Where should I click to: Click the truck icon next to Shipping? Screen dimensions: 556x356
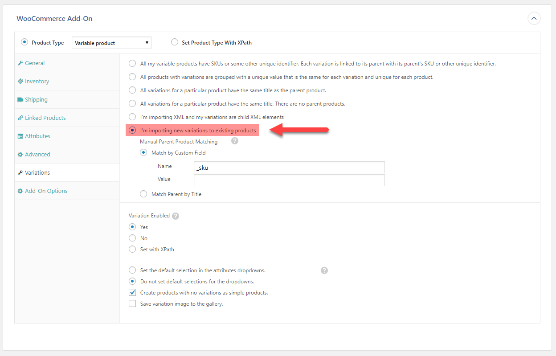[20, 100]
